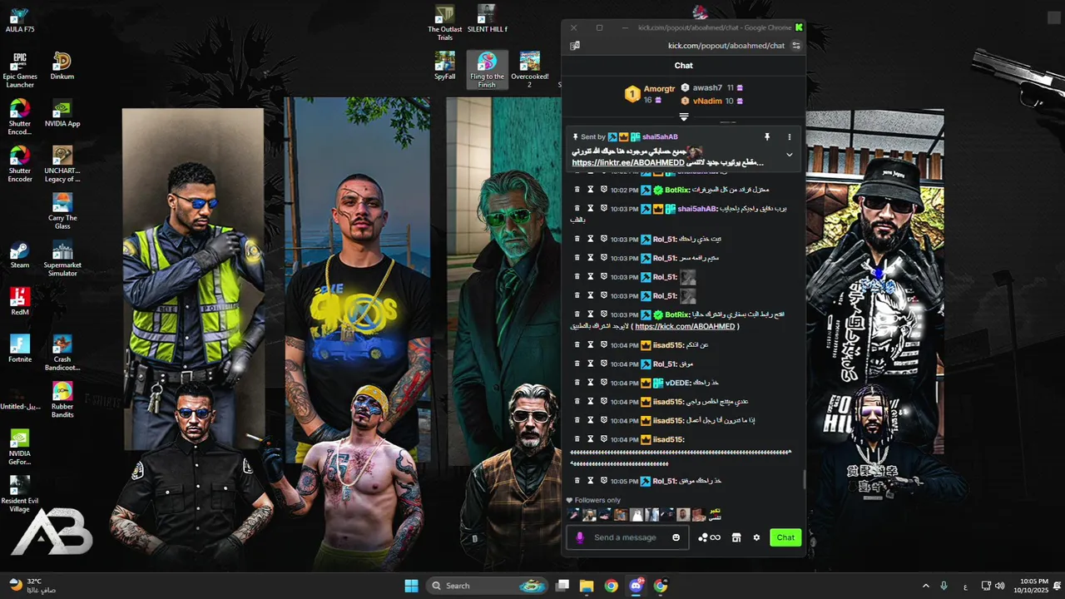
Task: Open Windows Start menu
Action: tap(411, 586)
